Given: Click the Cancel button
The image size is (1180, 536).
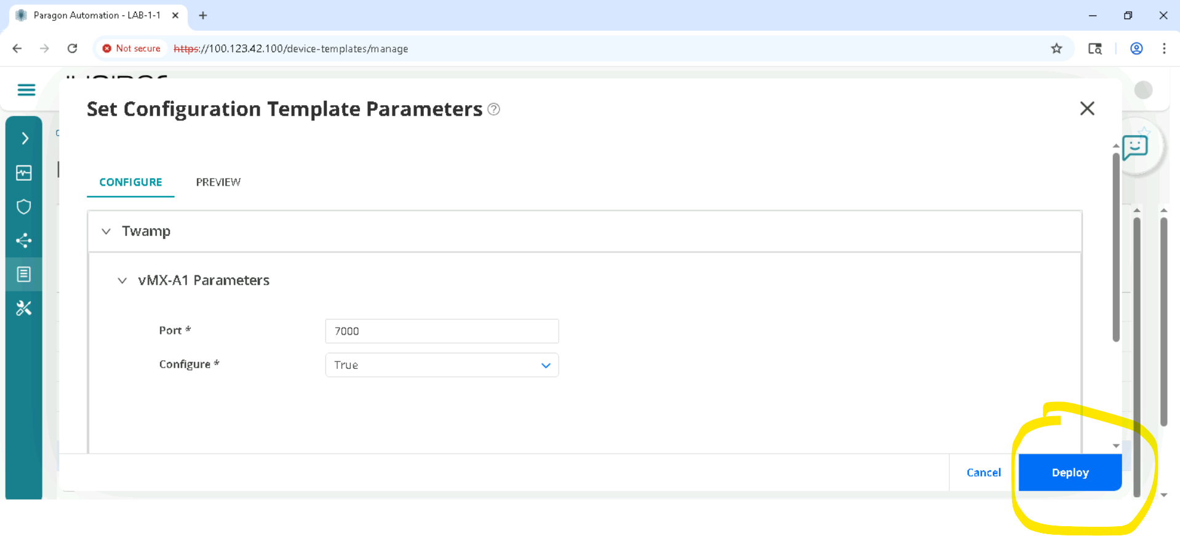Looking at the screenshot, I should (x=983, y=473).
